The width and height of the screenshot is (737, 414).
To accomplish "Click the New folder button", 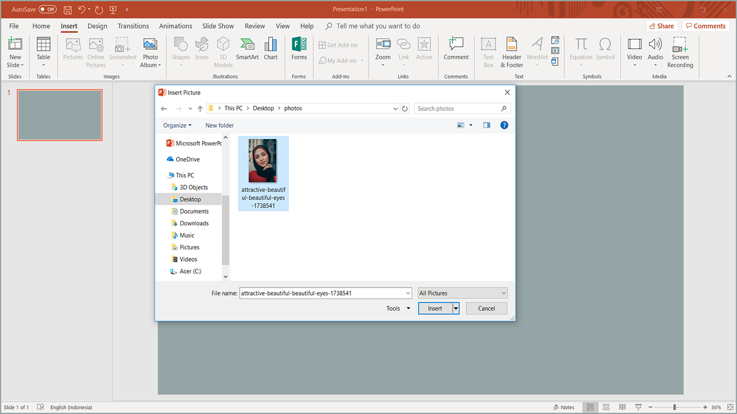I will click(x=219, y=125).
